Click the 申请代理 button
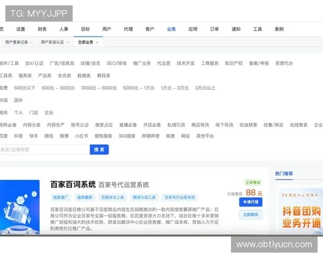 (251, 202)
